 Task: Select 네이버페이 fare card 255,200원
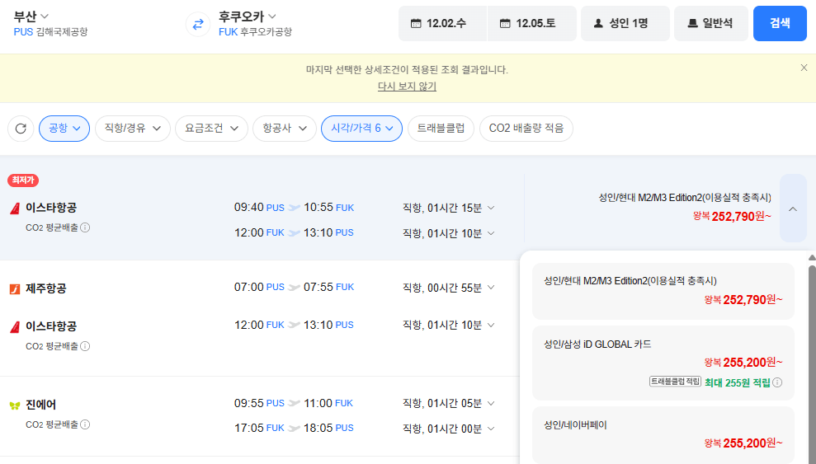[663, 435]
